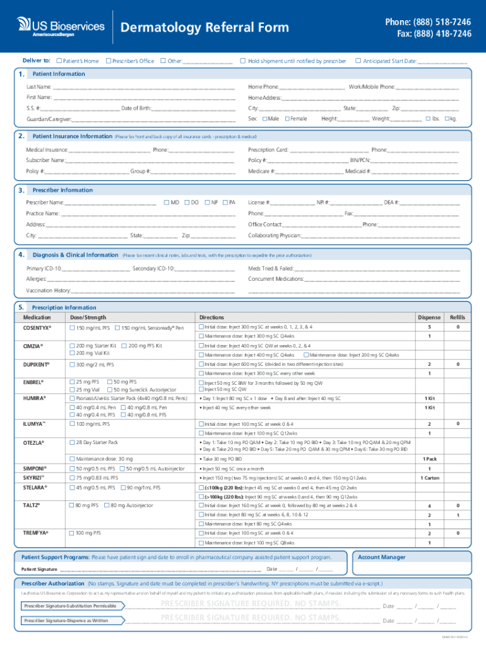Click Prescriber Signature-Substitution Permissible signature field
The width and height of the screenshot is (486, 646).
tap(252, 606)
